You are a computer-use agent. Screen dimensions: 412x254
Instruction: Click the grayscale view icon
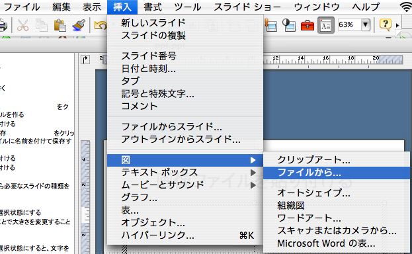(x=289, y=25)
